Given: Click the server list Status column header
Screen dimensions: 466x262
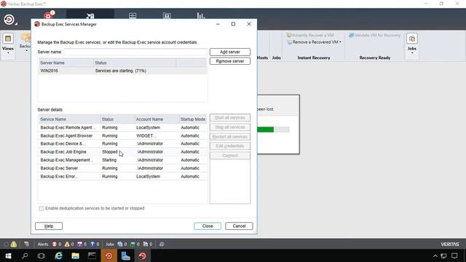Looking at the screenshot, I should [x=134, y=63].
